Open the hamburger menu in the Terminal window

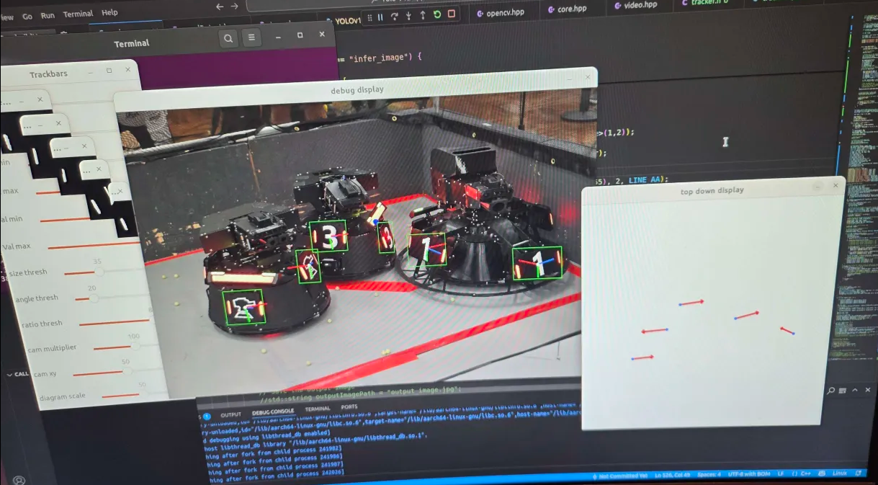pos(251,37)
